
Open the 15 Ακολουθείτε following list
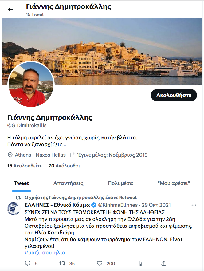[25, 166]
